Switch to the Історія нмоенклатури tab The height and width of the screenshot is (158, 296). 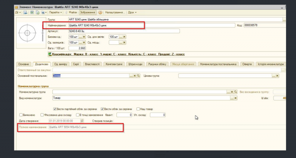(x=271, y=64)
